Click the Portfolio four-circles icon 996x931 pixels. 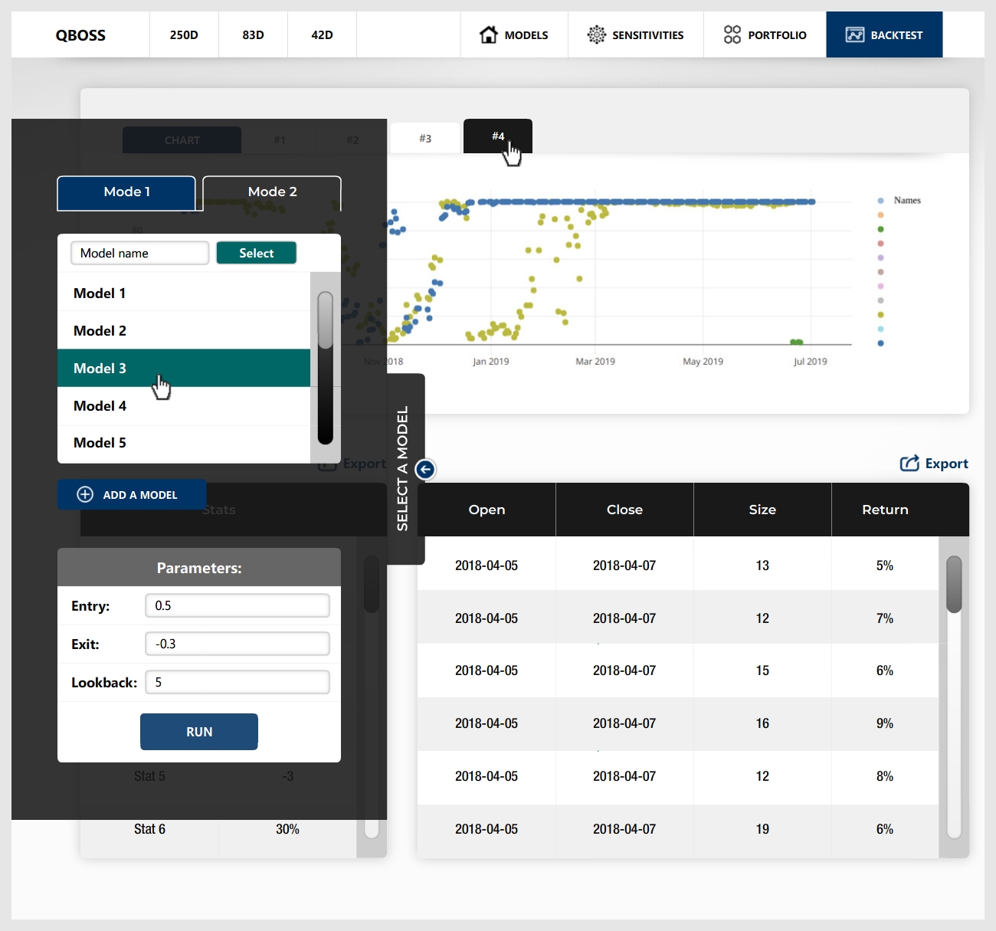732,34
